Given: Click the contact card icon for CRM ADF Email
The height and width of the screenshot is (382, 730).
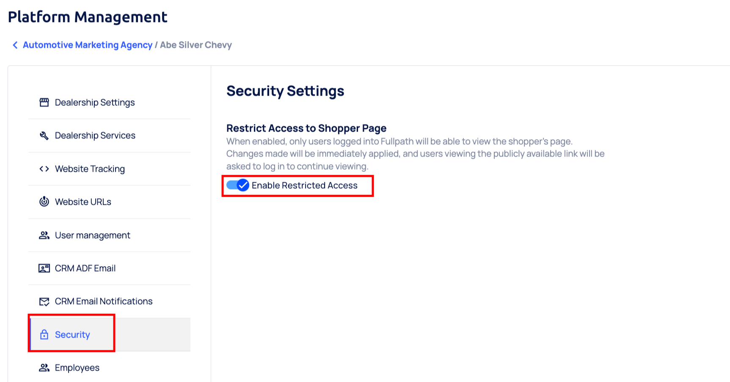Looking at the screenshot, I should pos(44,268).
